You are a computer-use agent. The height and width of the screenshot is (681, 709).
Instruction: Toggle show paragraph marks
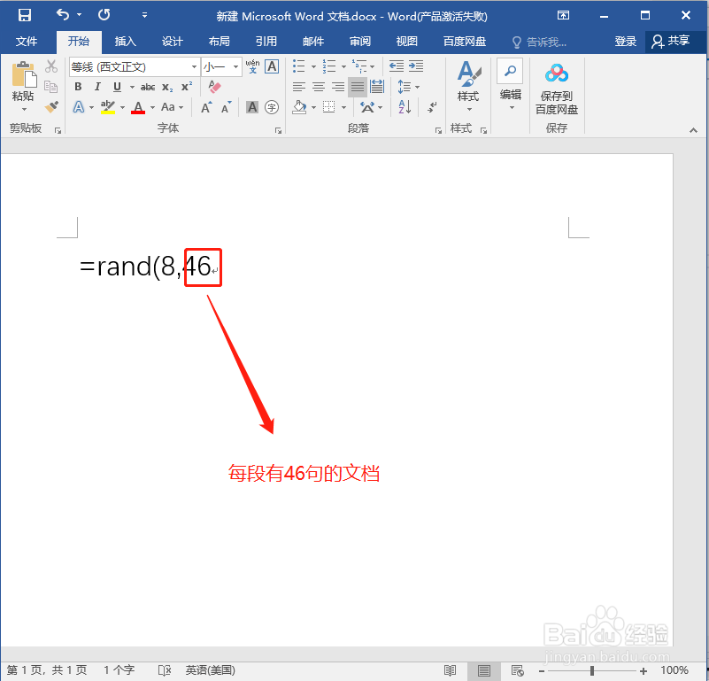pos(432,107)
